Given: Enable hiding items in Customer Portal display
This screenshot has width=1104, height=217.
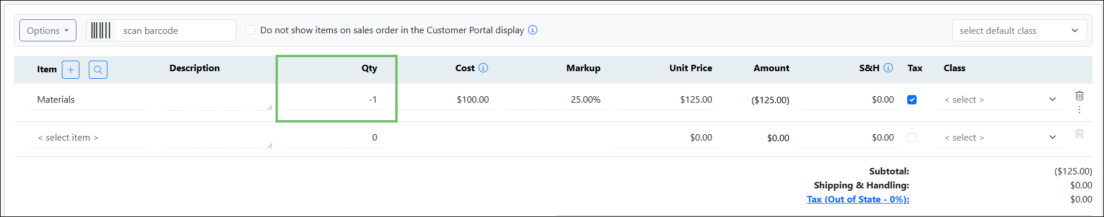Looking at the screenshot, I should click(x=250, y=30).
